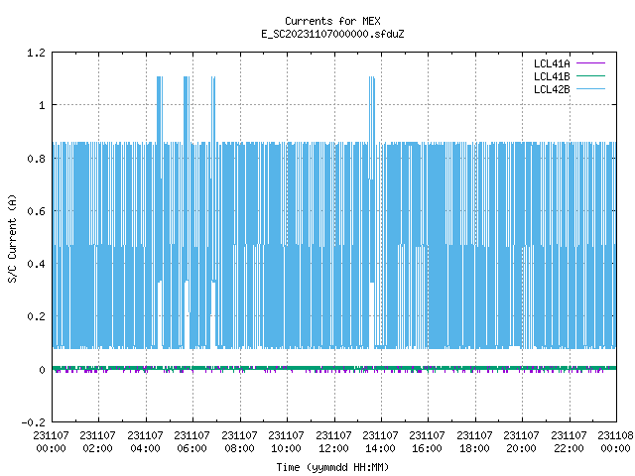Click the 231107 22:00 x-axis tick label
The image size is (635, 476).
pyautogui.click(x=570, y=442)
